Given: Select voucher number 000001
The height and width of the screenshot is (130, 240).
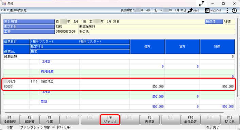Looking at the screenshot, I should pyautogui.click(x=9, y=87).
